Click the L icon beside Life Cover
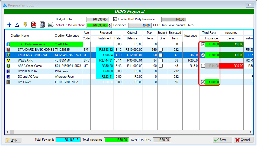The image size is (257, 146). [x=8, y=82]
